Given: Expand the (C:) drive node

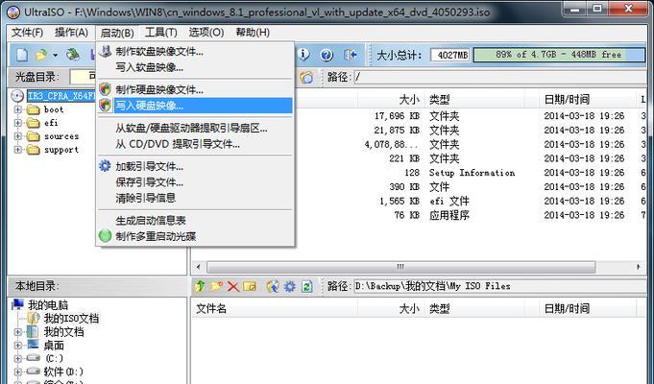Looking at the screenshot, I should [17, 359].
